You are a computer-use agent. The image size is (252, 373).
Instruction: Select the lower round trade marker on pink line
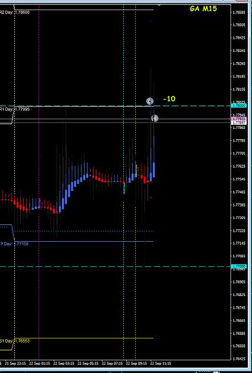tap(155, 118)
